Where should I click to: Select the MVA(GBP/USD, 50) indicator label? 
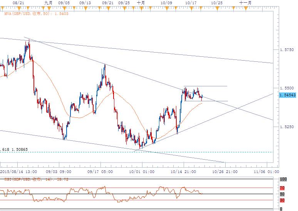tap(36, 14)
